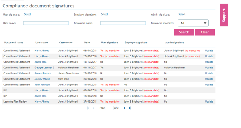Click the Case owner column header
241x128 pixels.
(x=66, y=43)
